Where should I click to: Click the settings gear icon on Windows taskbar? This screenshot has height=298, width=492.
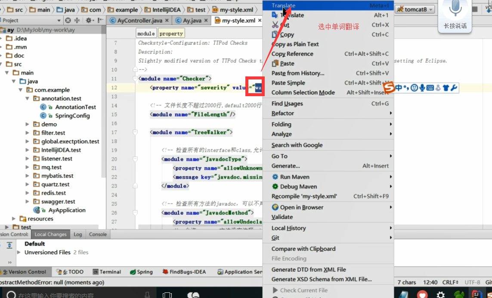(440, 295)
